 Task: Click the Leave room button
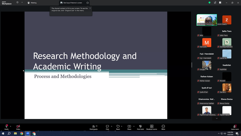(235, 127)
